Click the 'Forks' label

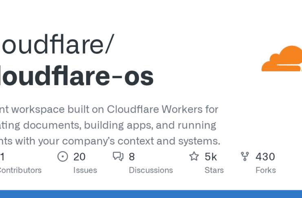click(266, 170)
